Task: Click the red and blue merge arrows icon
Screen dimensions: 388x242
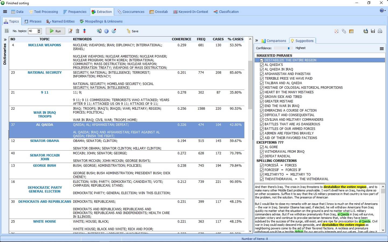Action: (x=84, y=31)
